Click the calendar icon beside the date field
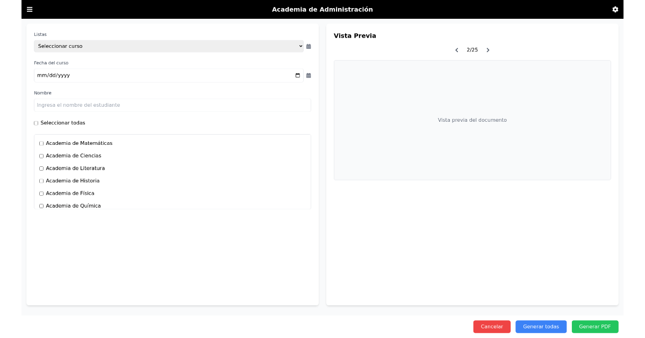The image size is (645, 338). point(308,76)
